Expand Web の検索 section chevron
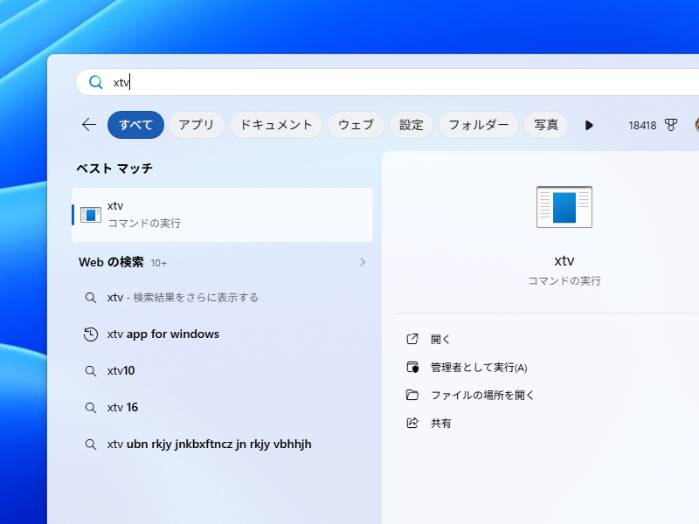This screenshot has height=524, width=699. (x=363, y=262)
